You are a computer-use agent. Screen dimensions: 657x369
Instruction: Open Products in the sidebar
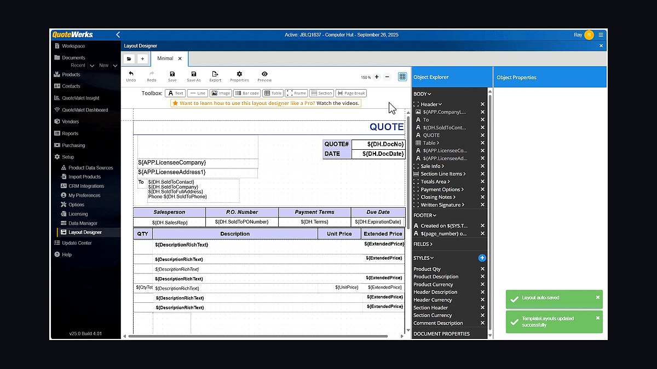pos(71,74)
